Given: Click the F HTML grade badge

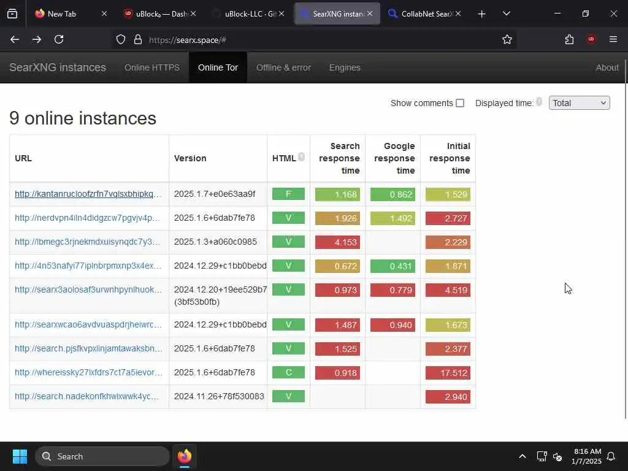Looking at the screenshot, I should coord(288,194).
